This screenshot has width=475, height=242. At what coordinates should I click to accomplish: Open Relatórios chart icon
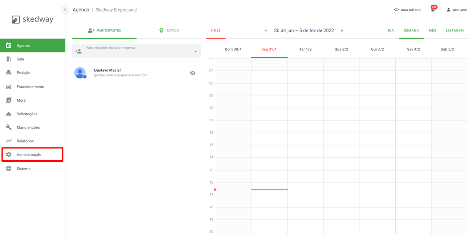(x=9, y=141)
